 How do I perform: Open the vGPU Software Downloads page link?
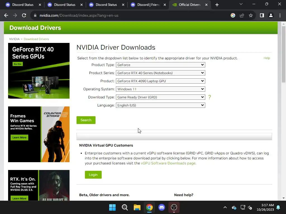168,163
